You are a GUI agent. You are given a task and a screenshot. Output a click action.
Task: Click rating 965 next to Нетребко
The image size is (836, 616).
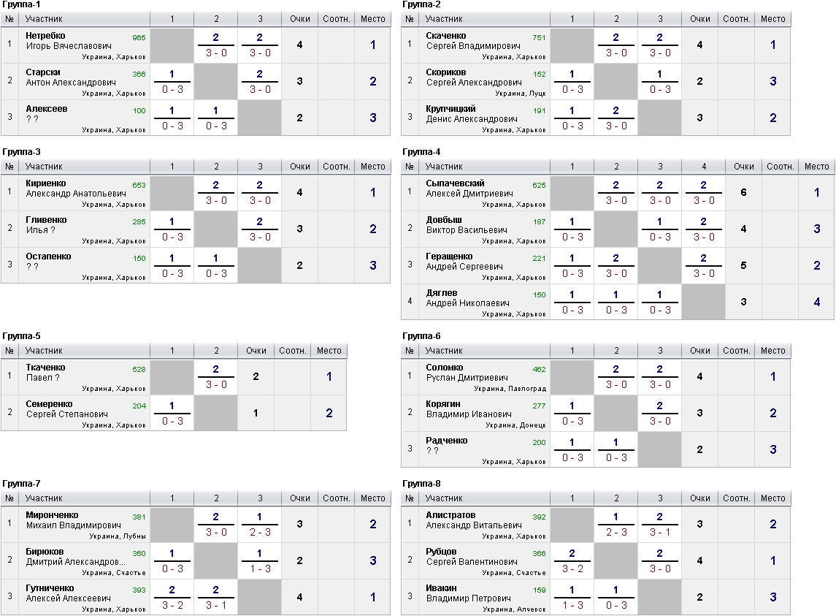click(x=139, y=38)
